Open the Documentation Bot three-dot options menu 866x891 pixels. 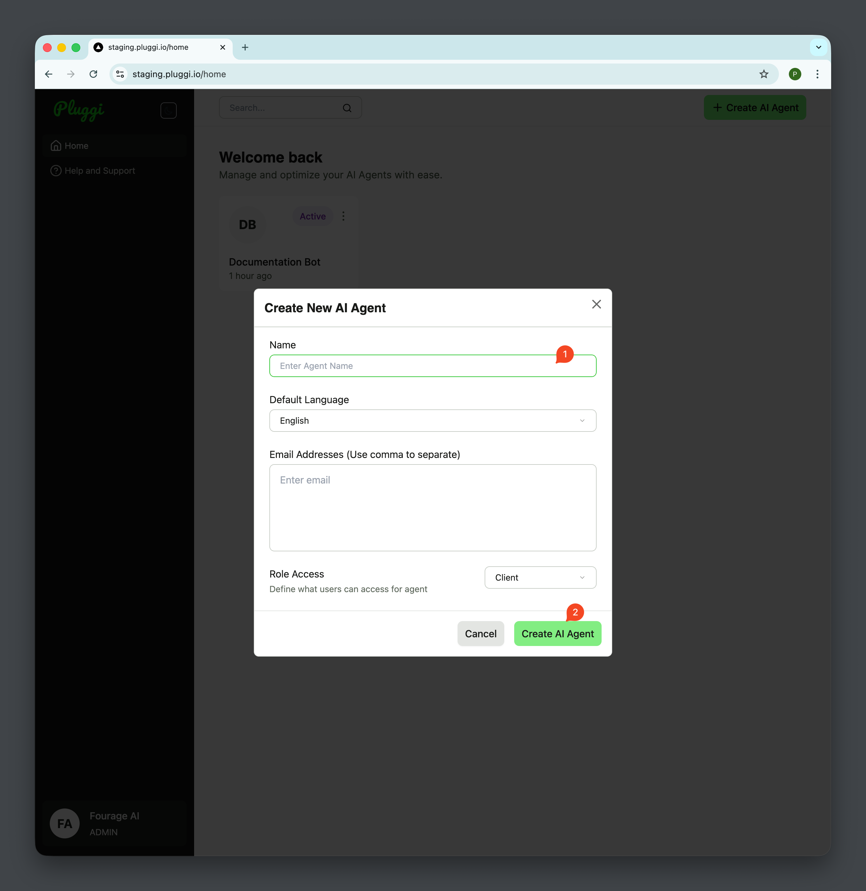tap(343, 216)
